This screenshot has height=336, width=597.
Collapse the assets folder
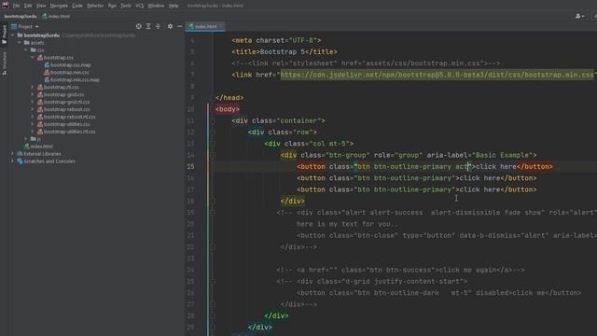coord(19,43)
